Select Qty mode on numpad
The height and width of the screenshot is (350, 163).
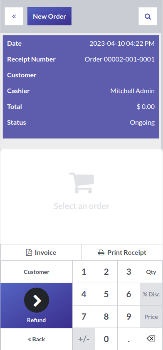151,272
